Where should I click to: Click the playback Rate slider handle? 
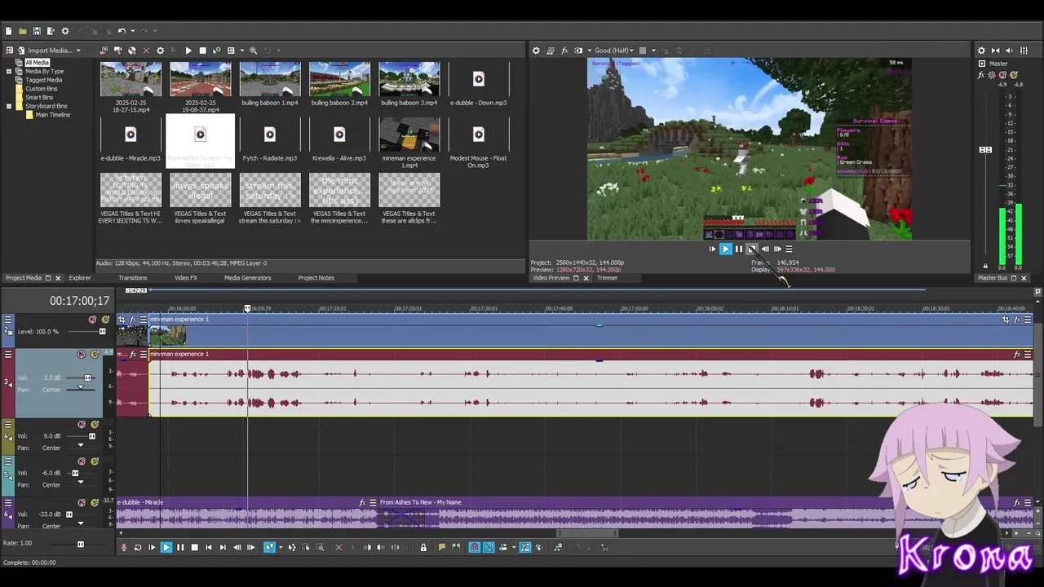tap(80, 544)
